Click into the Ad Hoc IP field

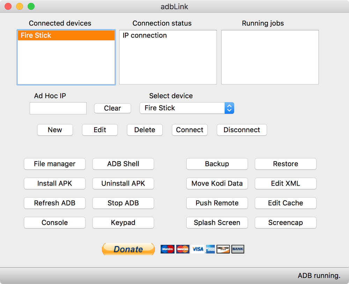click(x=58, y=109)
